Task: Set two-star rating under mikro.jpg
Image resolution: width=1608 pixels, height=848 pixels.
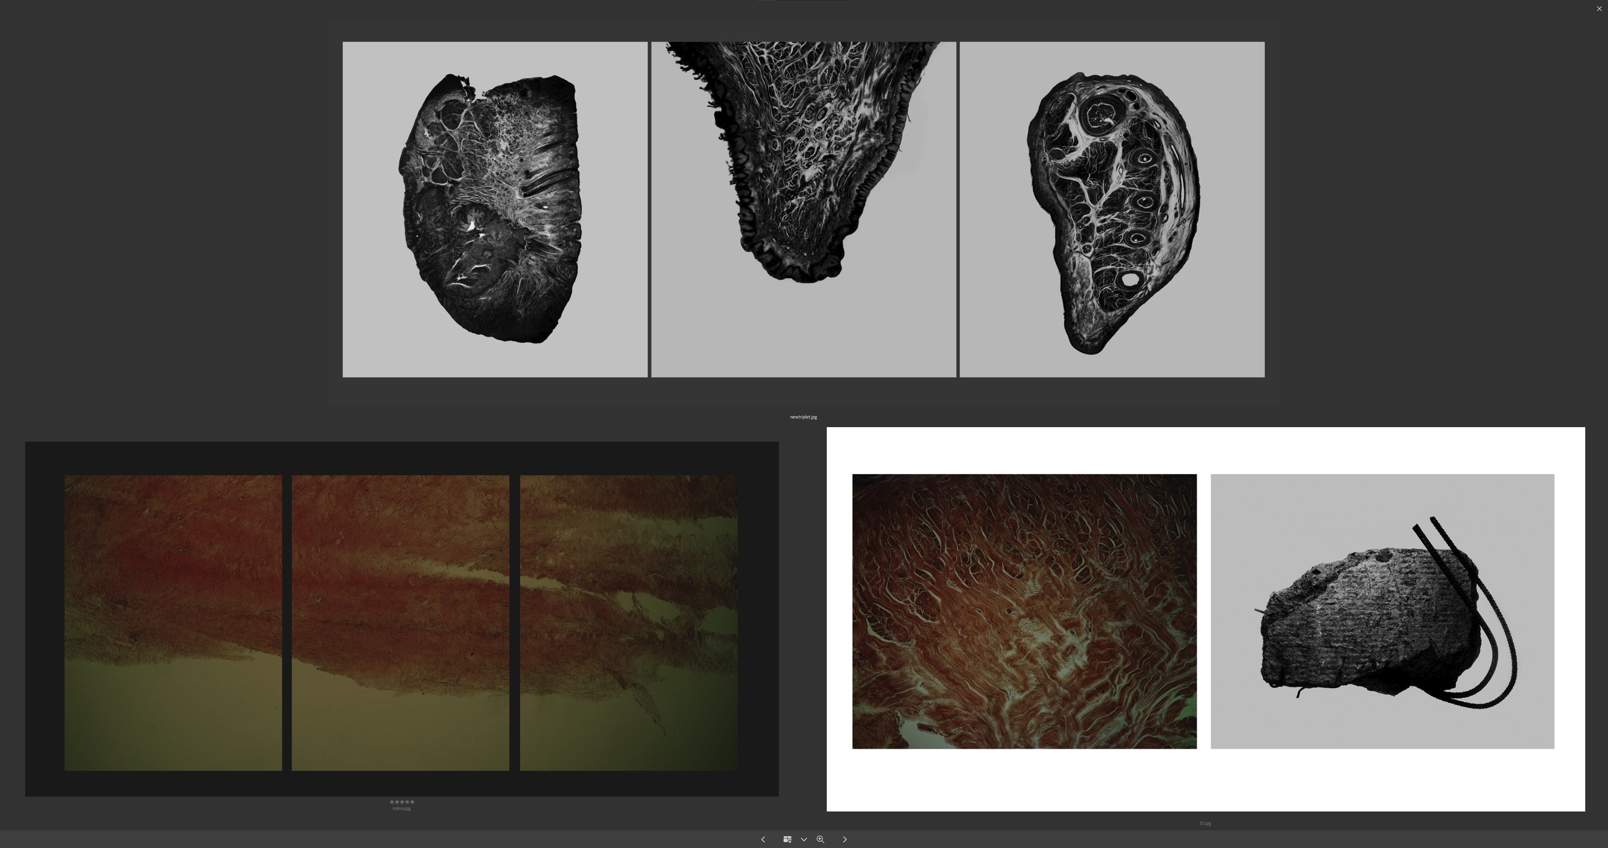Action: click(x=397, y=802)
